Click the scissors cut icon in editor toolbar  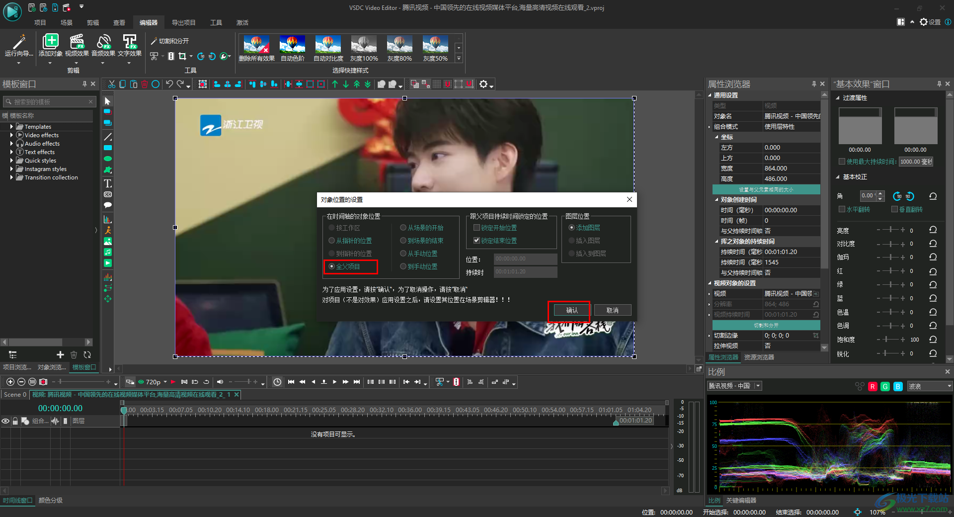(x=112, y=85)
